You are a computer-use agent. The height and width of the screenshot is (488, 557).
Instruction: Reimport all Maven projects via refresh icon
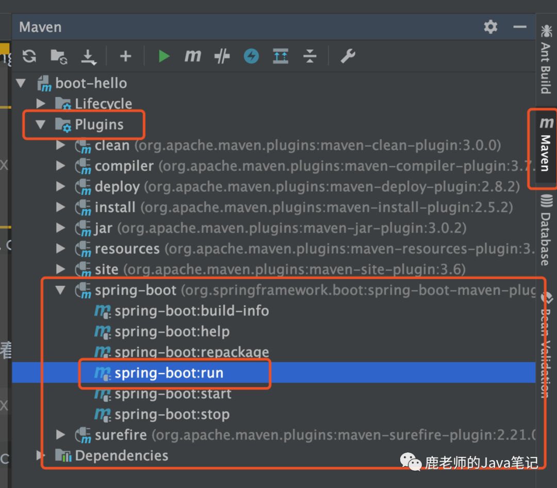coord(29,56)
